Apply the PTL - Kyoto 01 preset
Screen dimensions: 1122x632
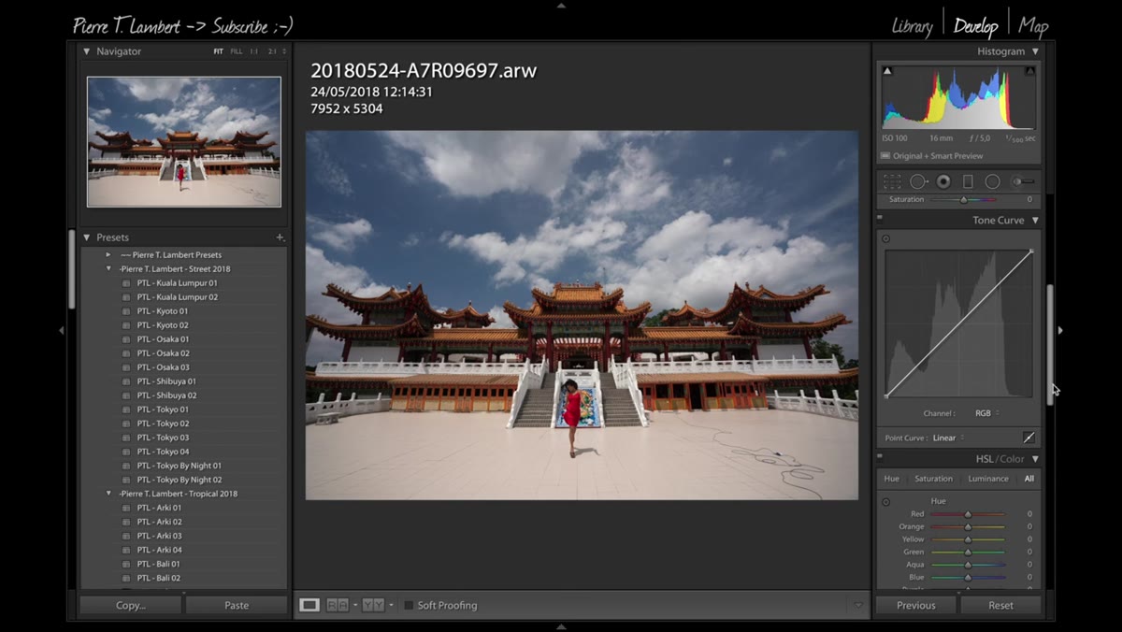coord(162,311)
